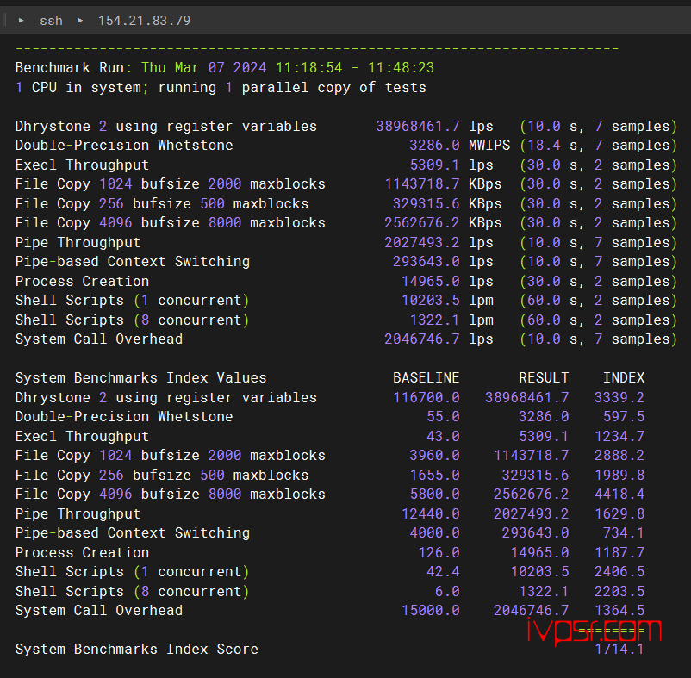The image size is (691, 678).
Task: Click the end time 11:48:23
Action: pyautogui.click(x=401, y=67)
